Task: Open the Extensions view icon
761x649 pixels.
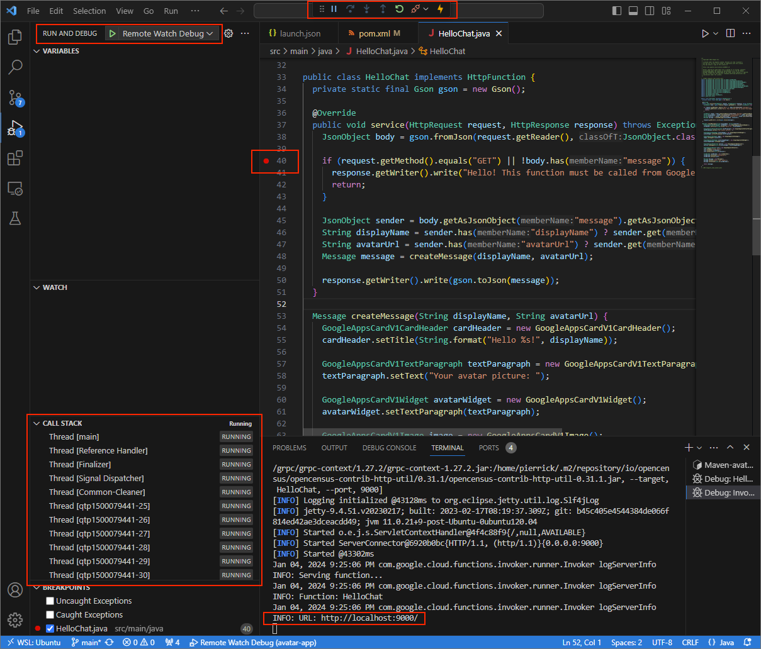Action: click(x=14, y=158)
